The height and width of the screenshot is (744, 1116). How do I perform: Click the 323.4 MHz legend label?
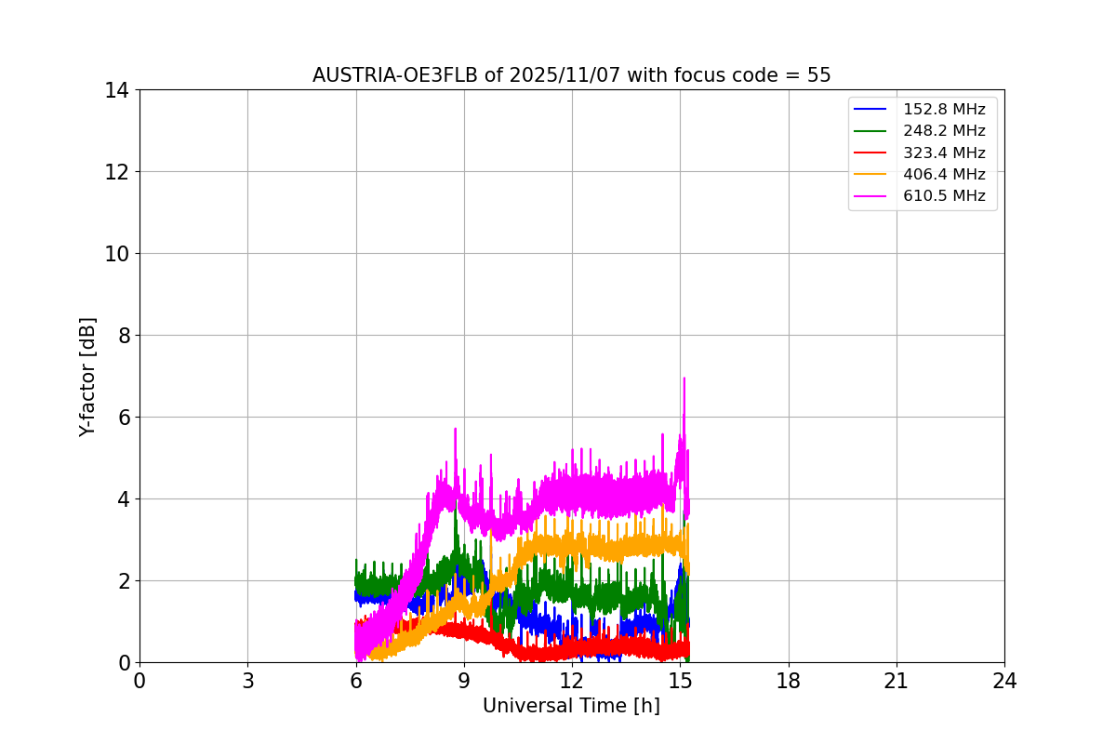tap(944, 153)
